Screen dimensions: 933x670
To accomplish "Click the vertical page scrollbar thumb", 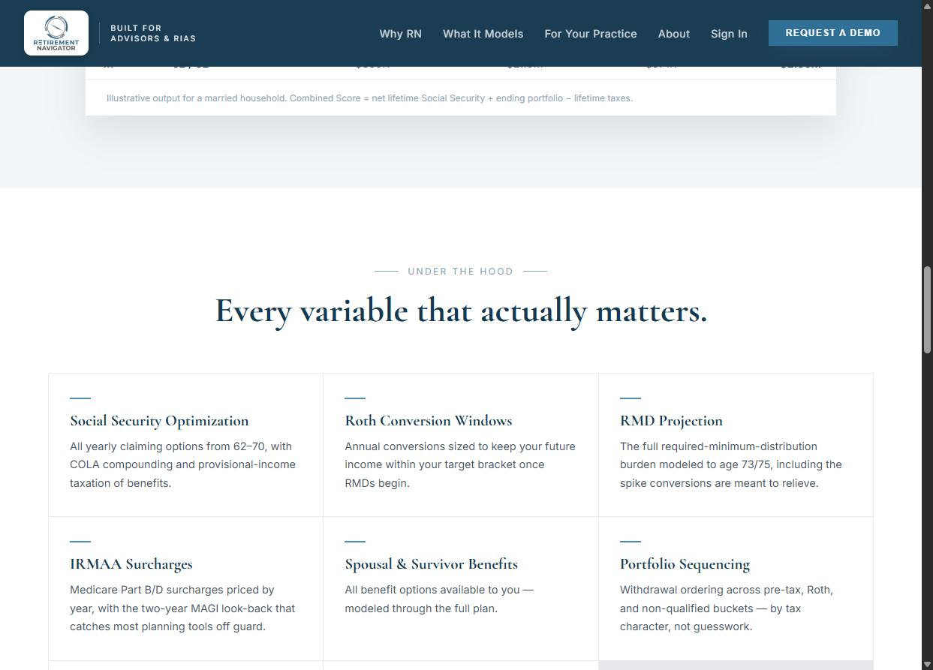I will (927, 308).
